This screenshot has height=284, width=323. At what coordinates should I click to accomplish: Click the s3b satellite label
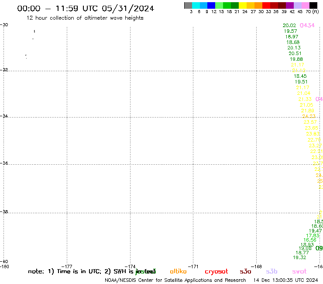tap(271, 271)
